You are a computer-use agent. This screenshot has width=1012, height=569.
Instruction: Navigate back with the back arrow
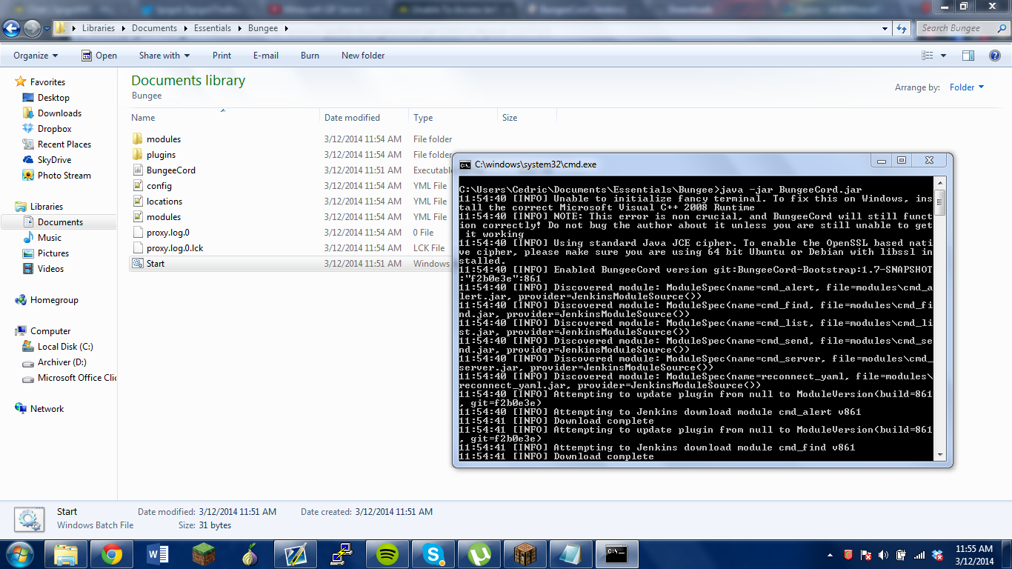tap(12, 28)
